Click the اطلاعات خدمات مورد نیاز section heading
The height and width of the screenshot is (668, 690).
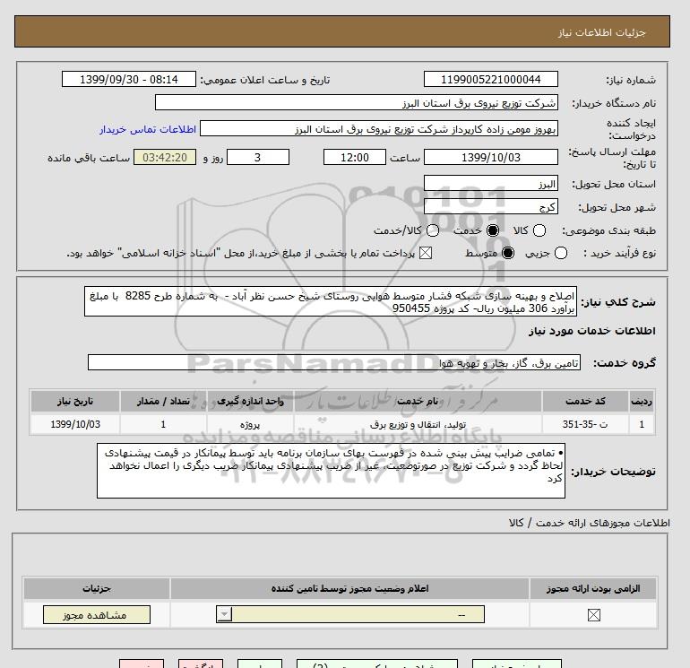coord(591,331)
